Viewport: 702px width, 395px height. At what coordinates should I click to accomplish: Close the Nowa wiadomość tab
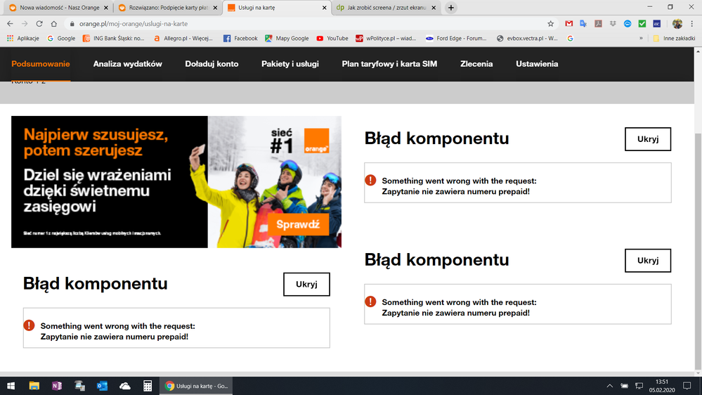point(105,8)
